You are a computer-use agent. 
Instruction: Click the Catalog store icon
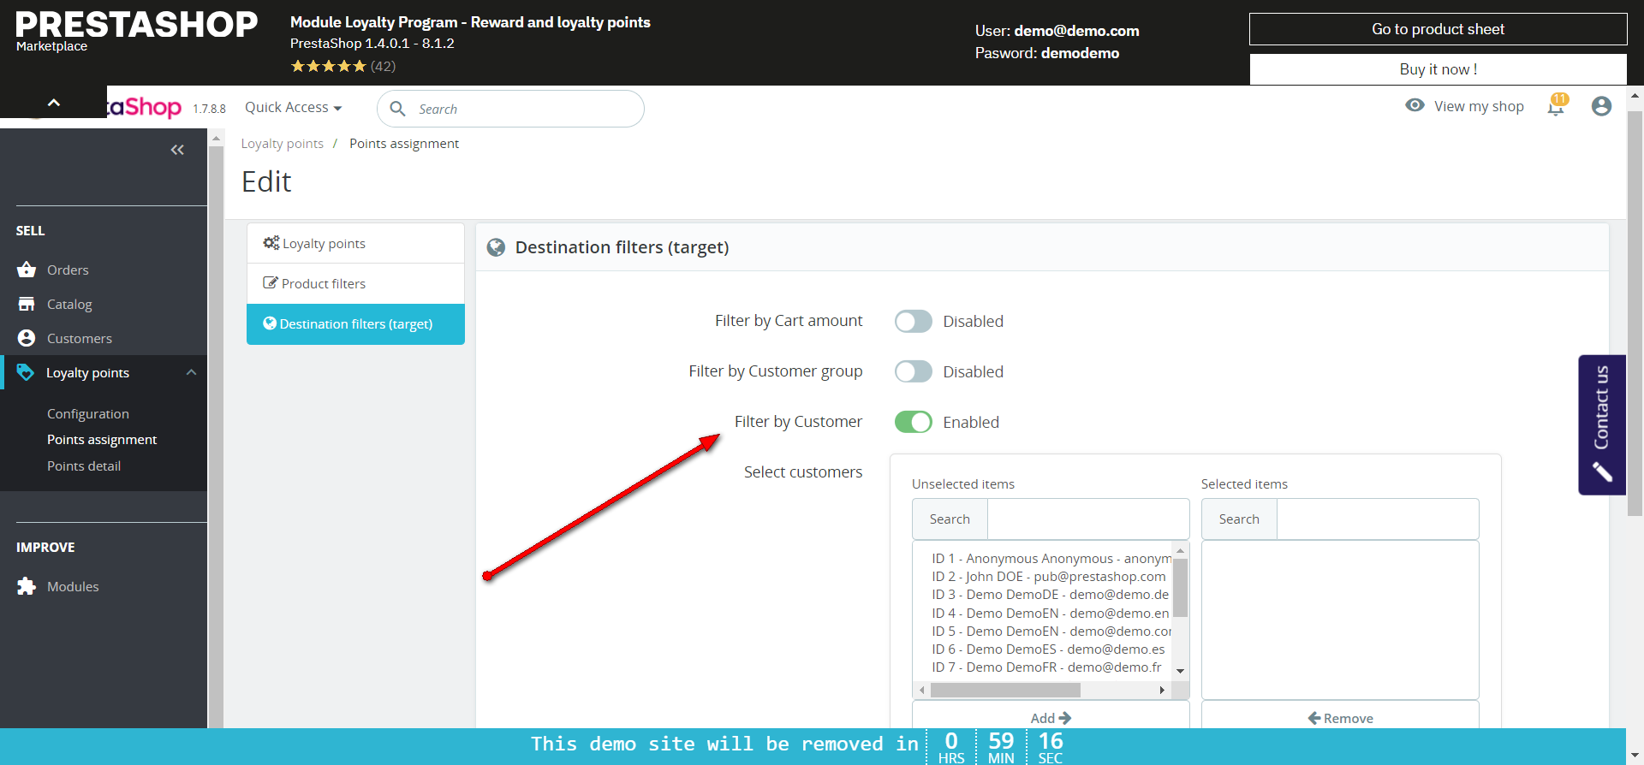pos(27,304)
